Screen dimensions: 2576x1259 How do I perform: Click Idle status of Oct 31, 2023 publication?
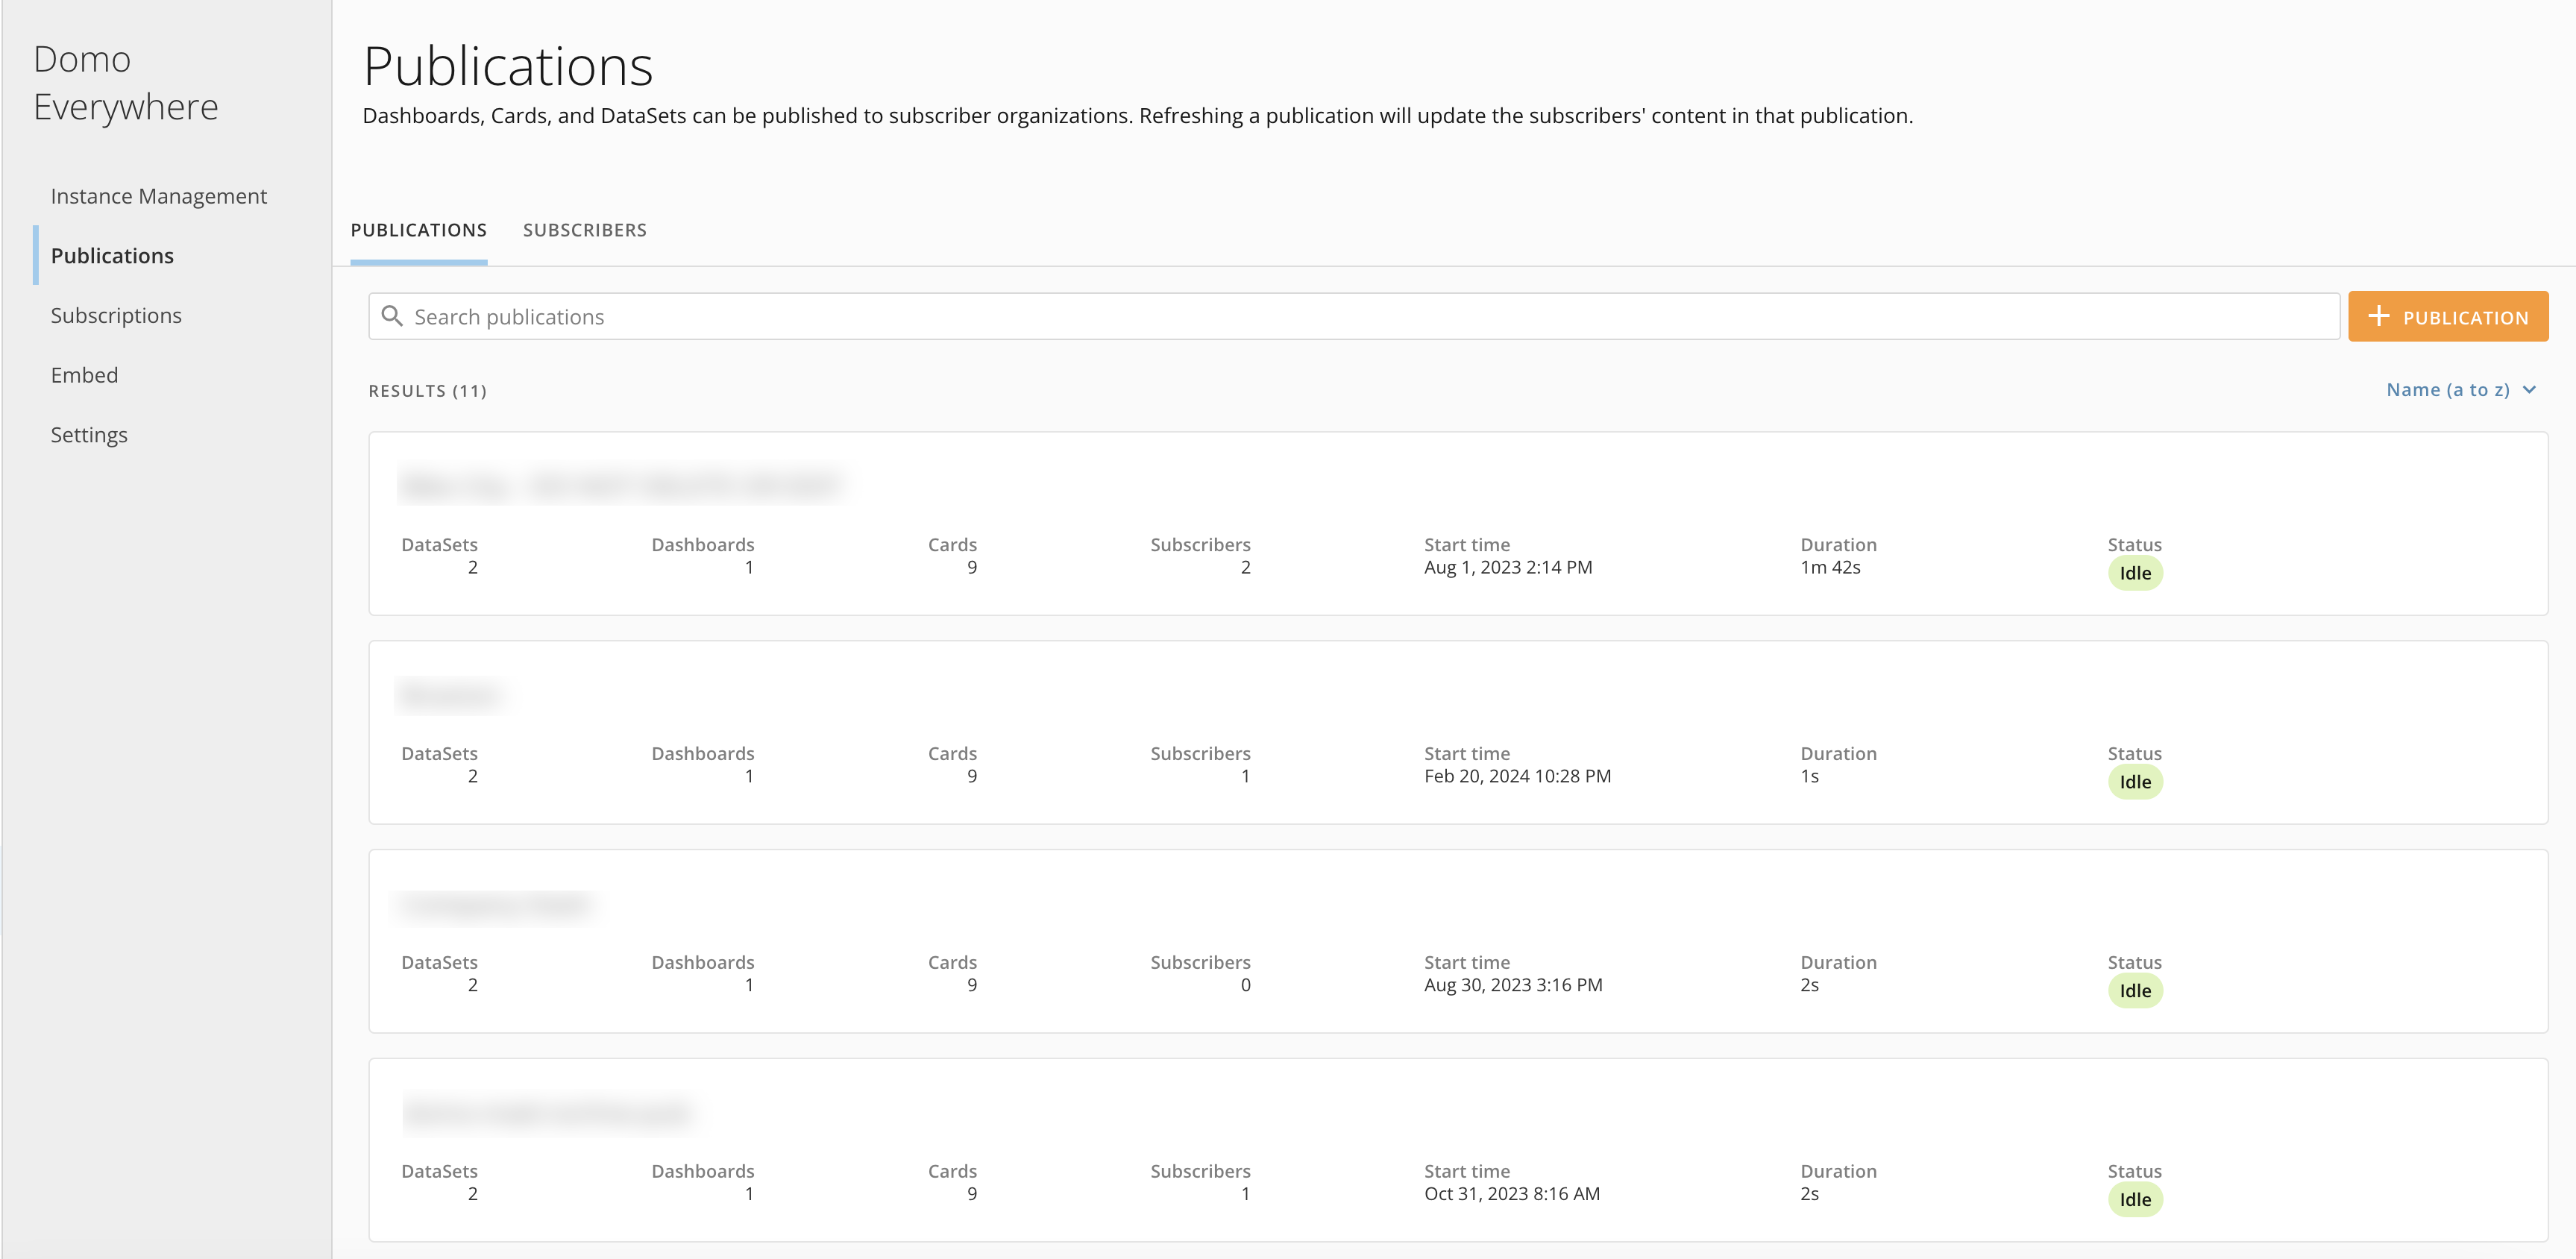click(x=2135, y=1200)
